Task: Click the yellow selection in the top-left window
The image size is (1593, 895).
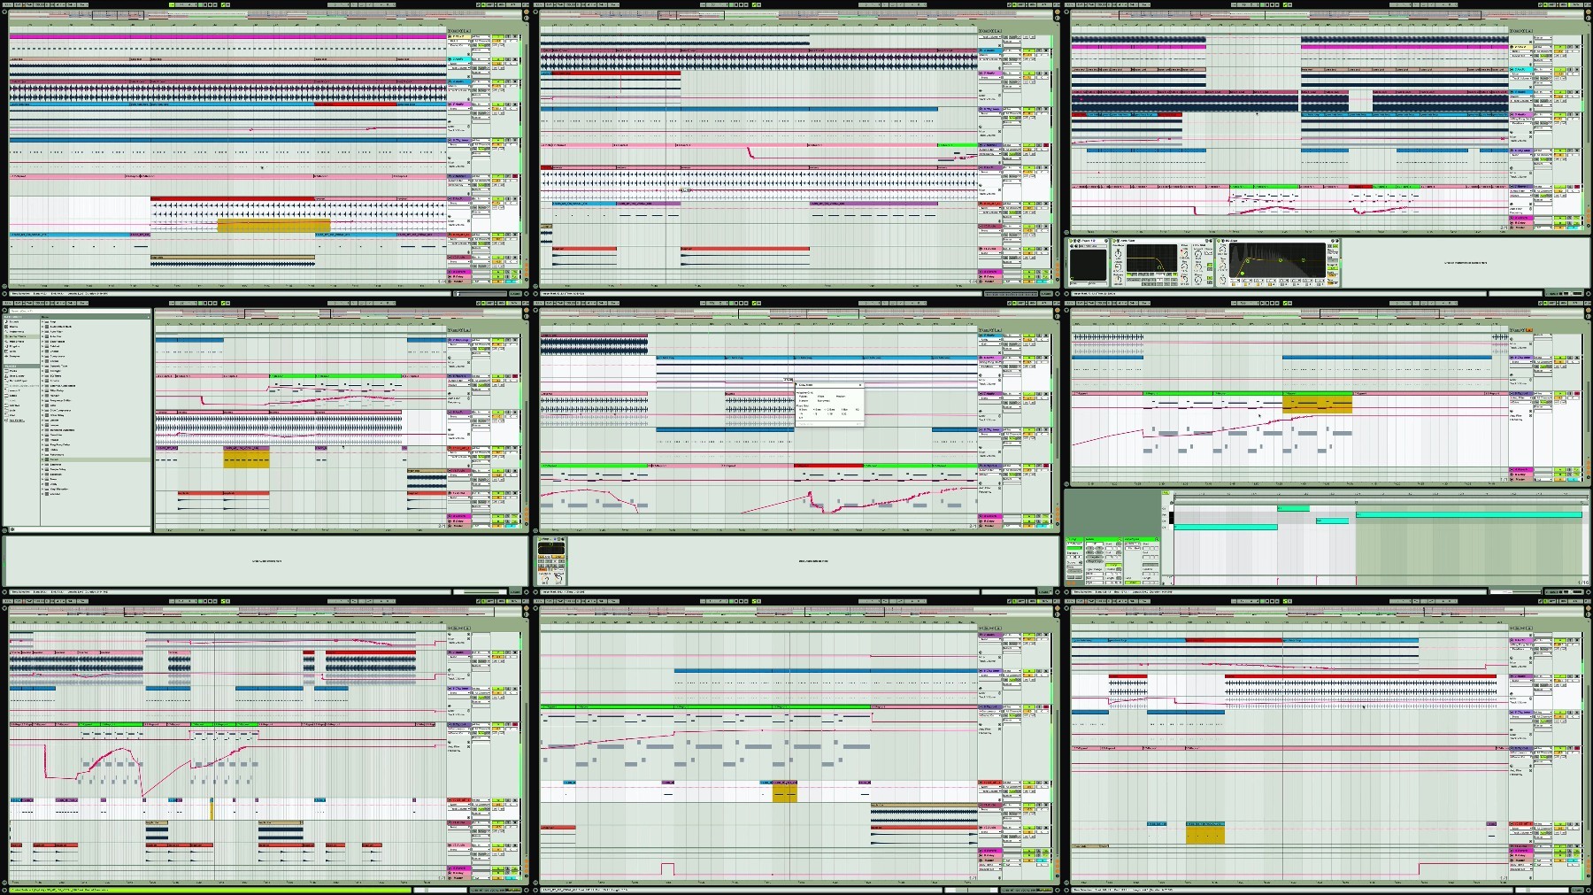Action: (273, 226)
